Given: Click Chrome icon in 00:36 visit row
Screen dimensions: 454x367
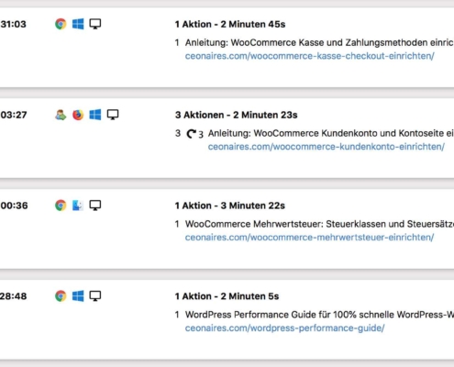Looking at the screenshot, I should pyautogui.click(x=61, y=206).
